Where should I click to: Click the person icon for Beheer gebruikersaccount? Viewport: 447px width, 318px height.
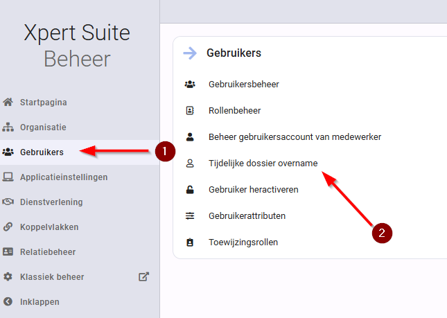click(190, 137)
